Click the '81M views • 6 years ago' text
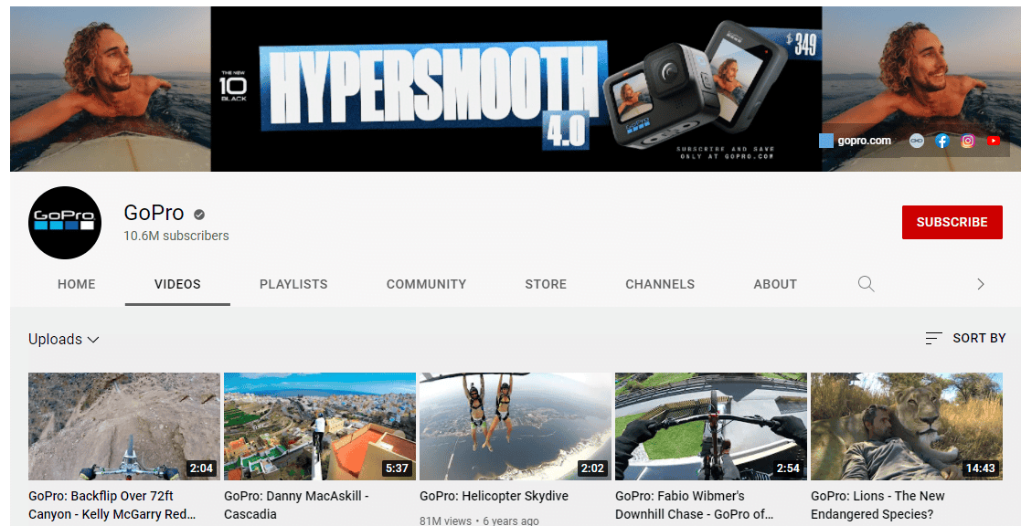Viewport: 1021px width, 526px height. point(479,521)
